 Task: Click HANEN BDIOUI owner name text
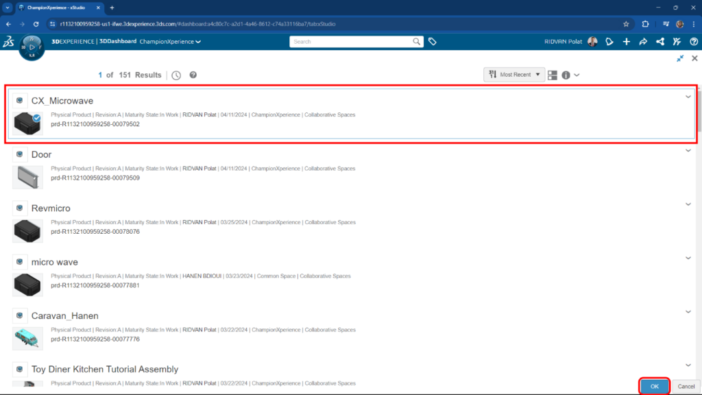pos(202,276)
